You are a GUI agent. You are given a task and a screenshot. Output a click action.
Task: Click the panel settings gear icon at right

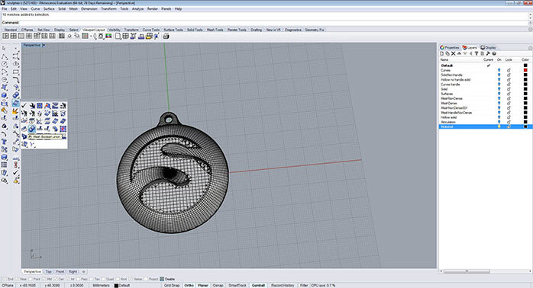pos(530,48)
